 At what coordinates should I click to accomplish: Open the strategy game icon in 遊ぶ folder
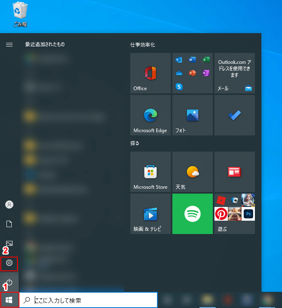click(235, 214)
